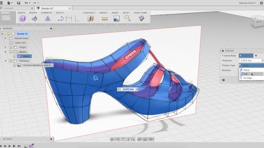The image size is (264, 148).
Task: Toggle visibility bulb for Bodies folder
Action: (11, 52)
